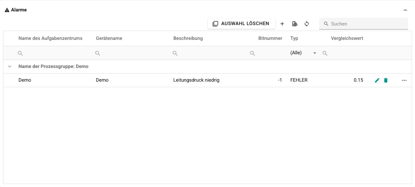415x187 pixels.
Task: Open more options for Demo row
Action: tap(404, 80)
